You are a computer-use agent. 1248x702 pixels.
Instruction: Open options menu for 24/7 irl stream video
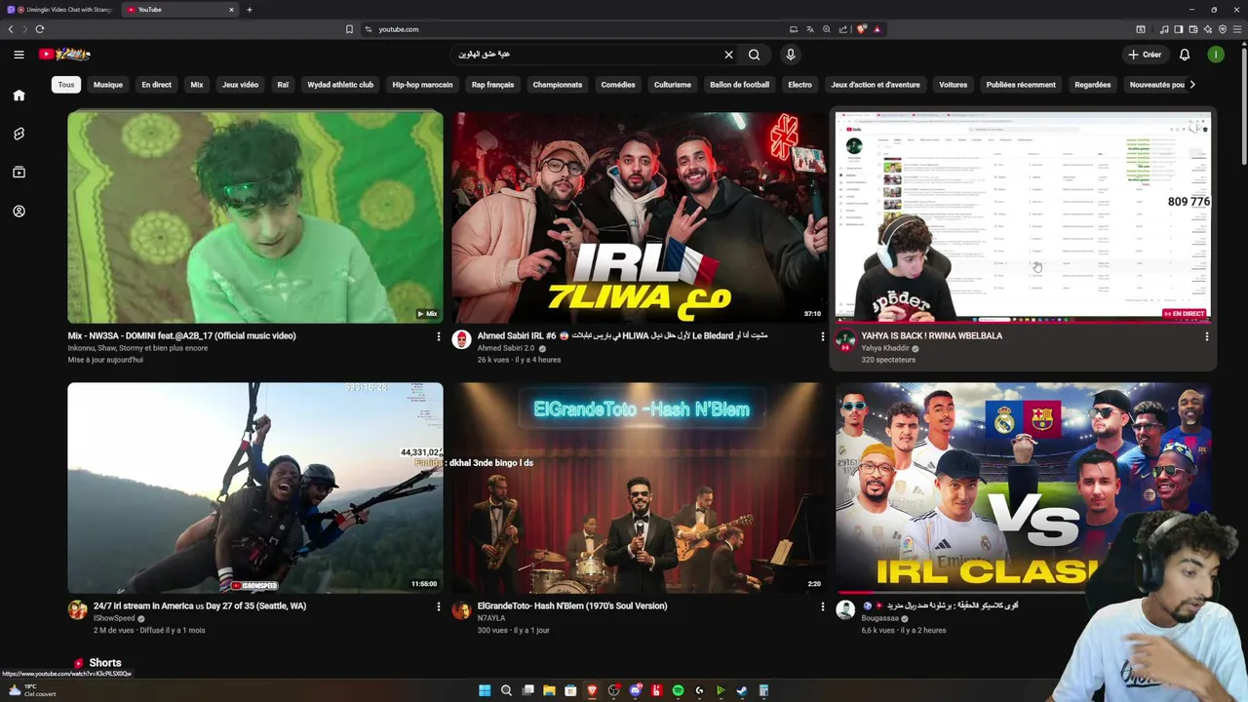point(438,606)
